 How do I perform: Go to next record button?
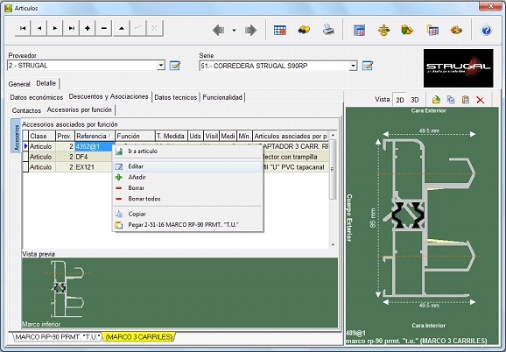[x=55, y=28]
